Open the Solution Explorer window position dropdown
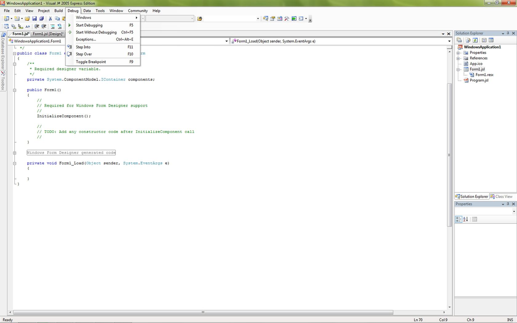The height and width of the screenshot is (323, 517). click(503, 33)
